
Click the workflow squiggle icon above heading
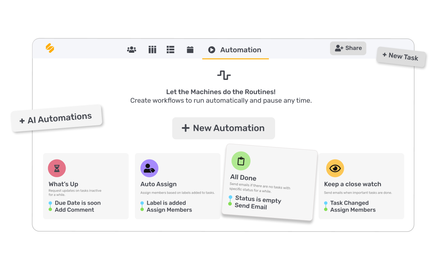(x=224, y=75)
